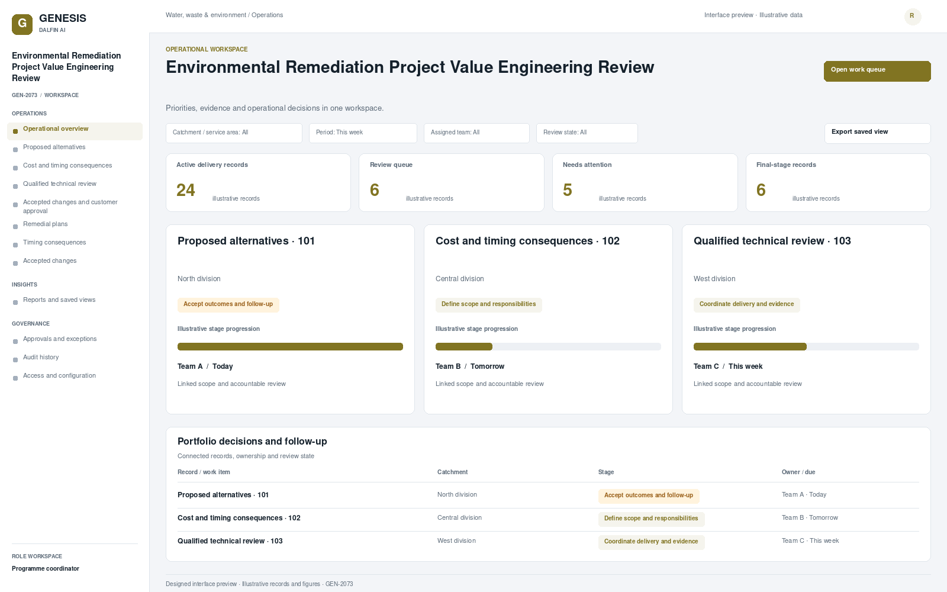The height and width of the screenshot is (592, 947).
Task: Click the card's Accept outcomes and follow-up badge
Action: click(228, 304)
